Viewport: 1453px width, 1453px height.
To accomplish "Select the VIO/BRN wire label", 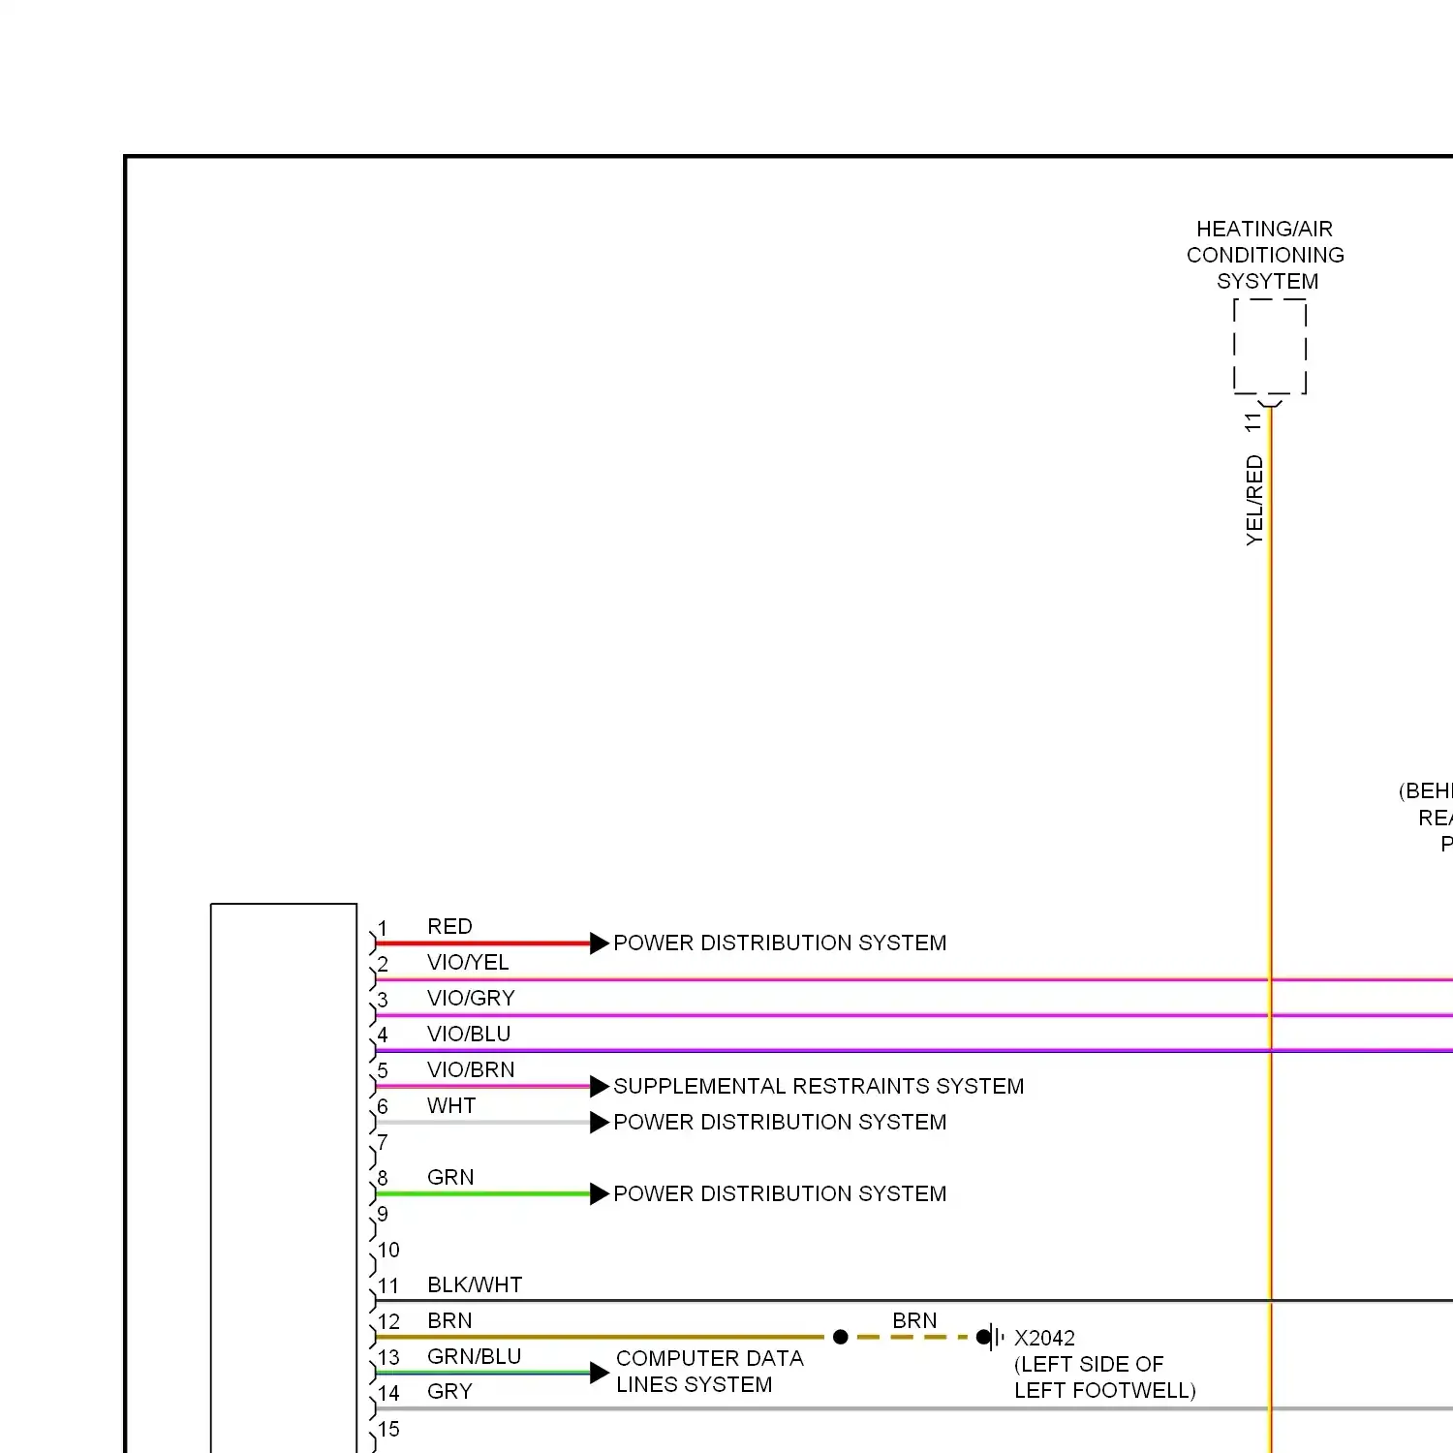I will [x=471, y=1069].
